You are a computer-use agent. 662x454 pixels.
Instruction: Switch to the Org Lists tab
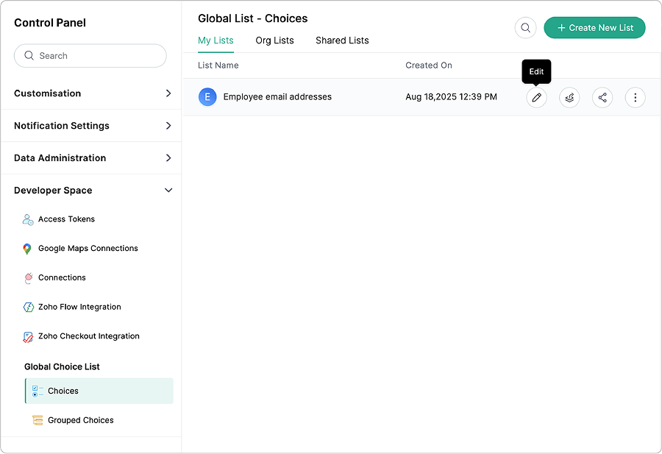point(275,40)
